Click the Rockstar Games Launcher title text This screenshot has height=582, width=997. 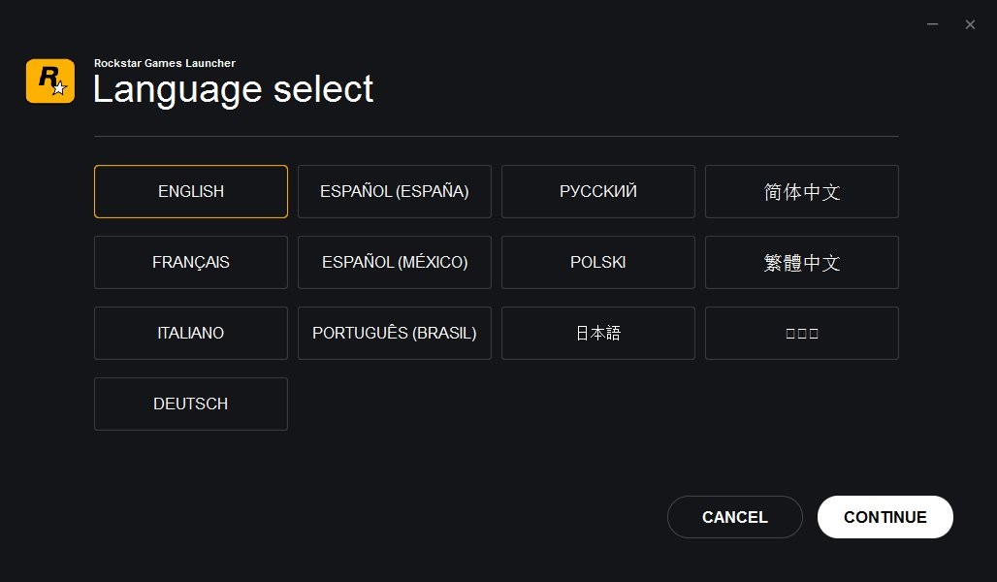point(165,63)
